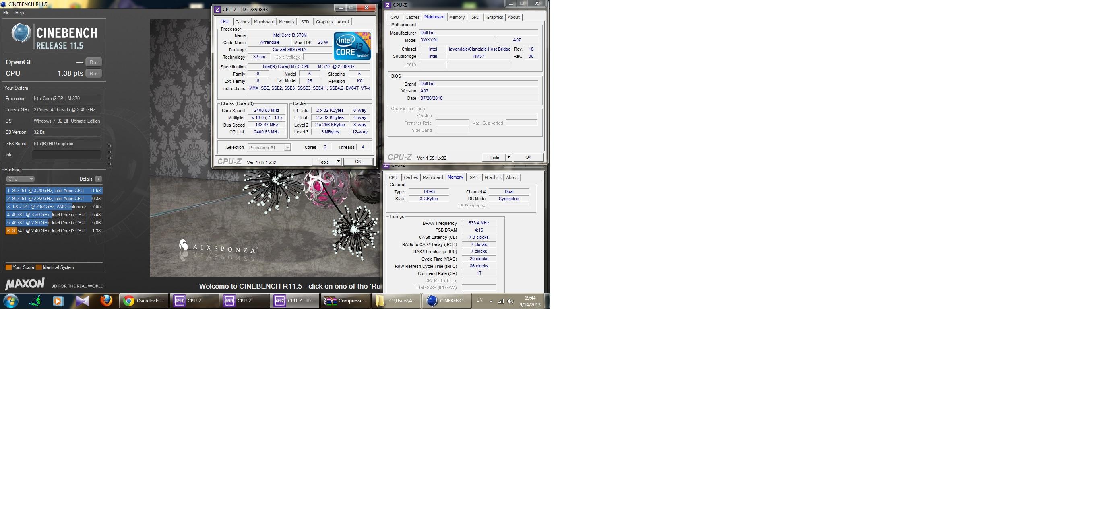Open Graphics tab in Memory CPU-Z window

point(493,177)
